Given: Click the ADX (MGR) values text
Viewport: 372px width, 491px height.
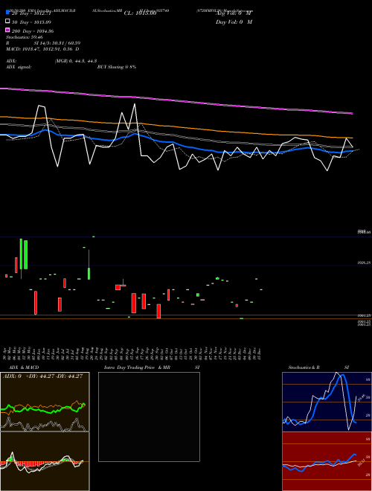Looking at the screenshot, I should pyautogui.click(x=75, y=61).
